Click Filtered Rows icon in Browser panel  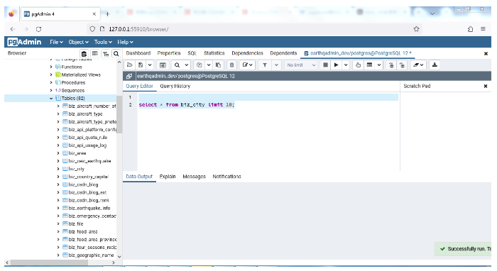(x=106, y=53)
